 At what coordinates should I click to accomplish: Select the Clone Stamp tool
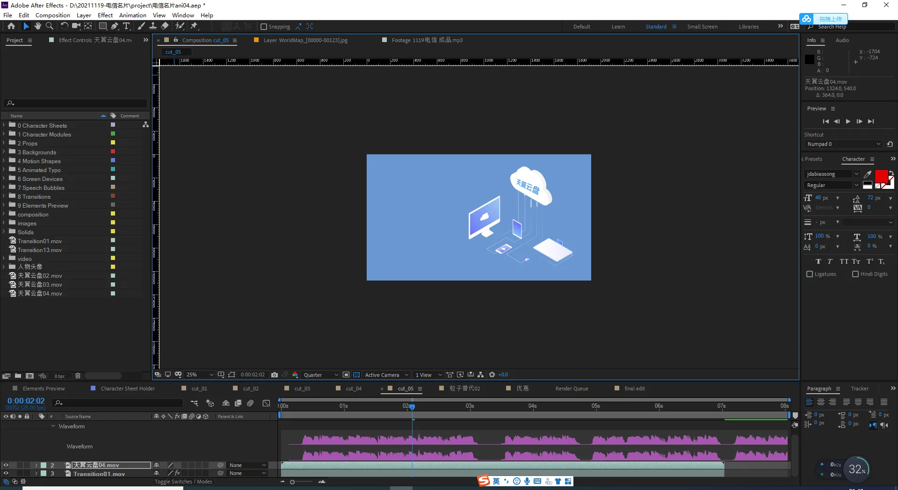pos(153,26)
